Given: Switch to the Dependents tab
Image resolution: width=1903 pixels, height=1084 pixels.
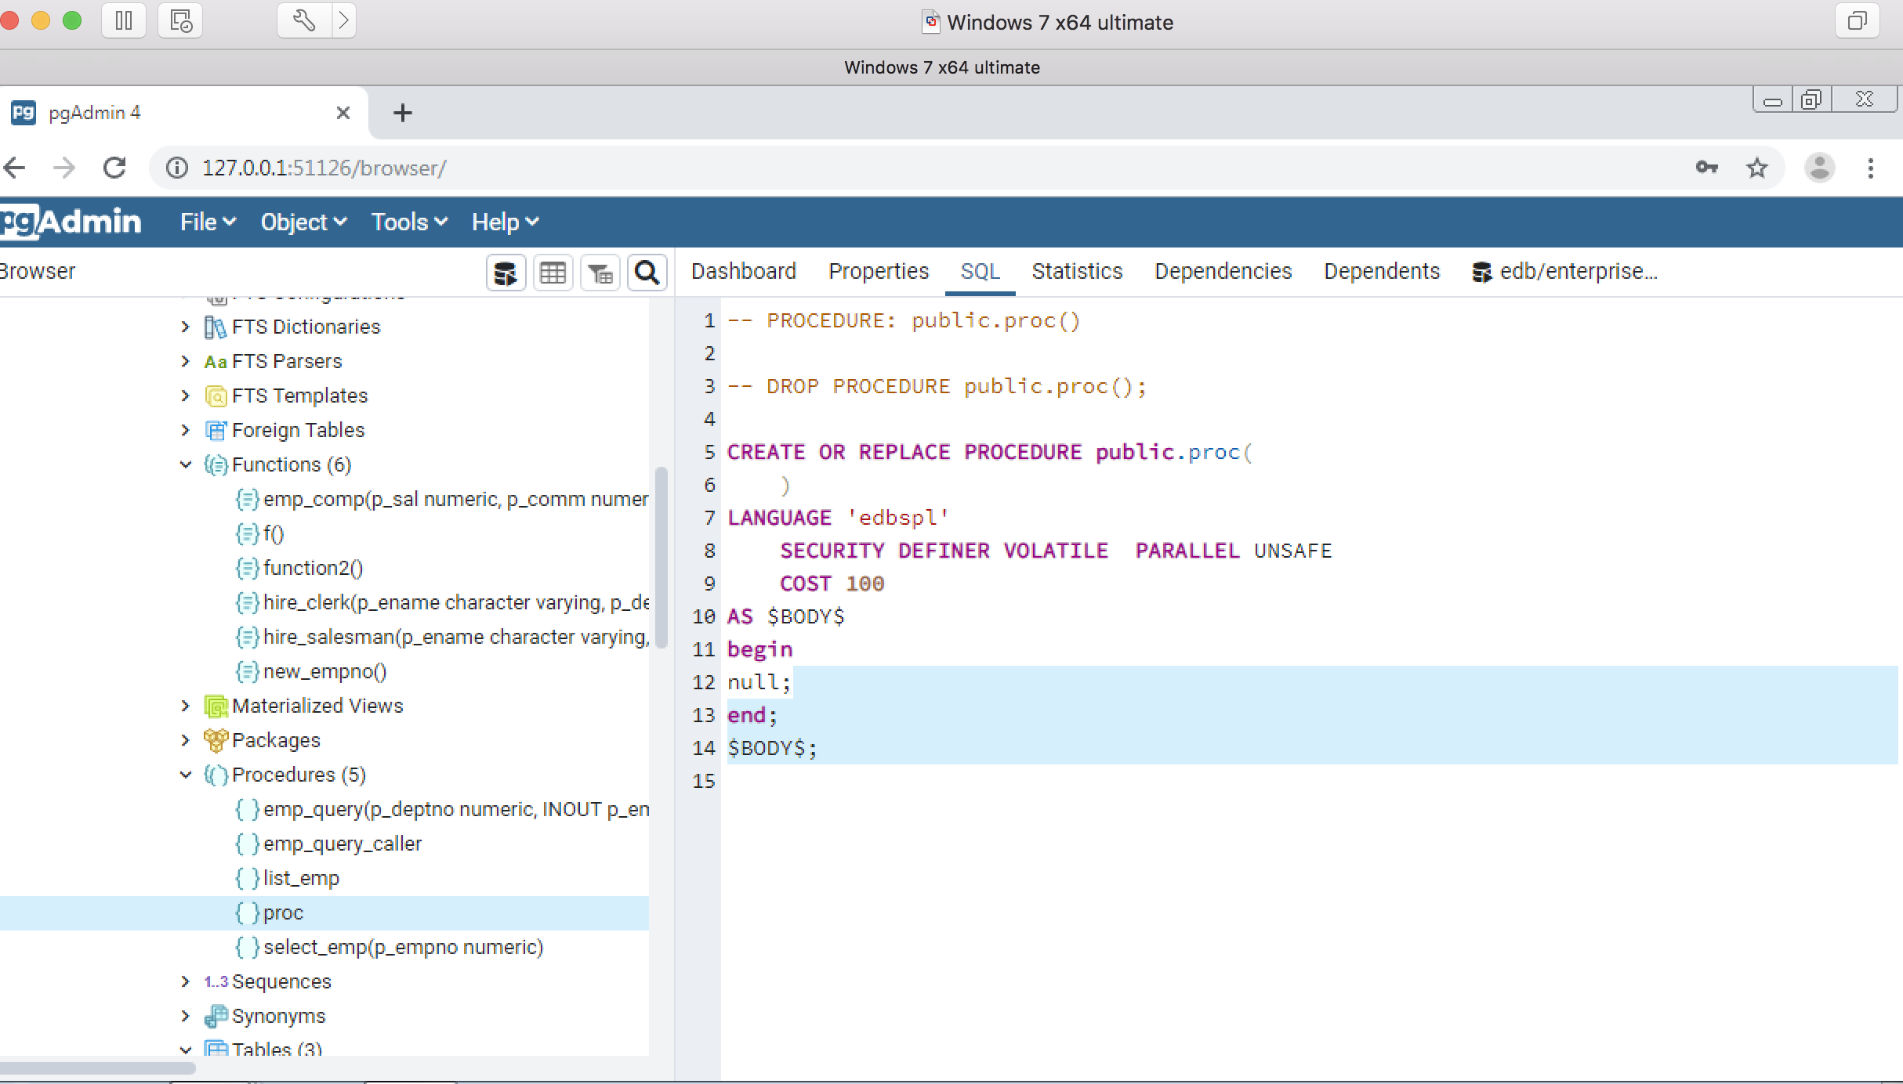Looking at the screenshot, I should coord(1382,271).
